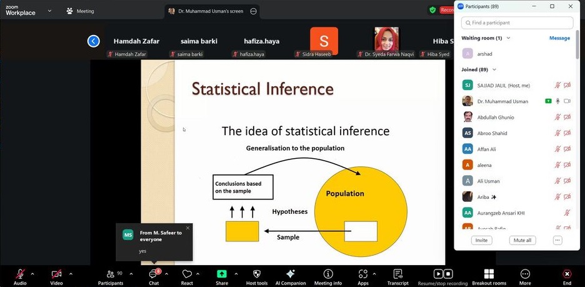Click Dr. Muhammad Usman's microphone icon
The image size is (585, 287).
557,101
